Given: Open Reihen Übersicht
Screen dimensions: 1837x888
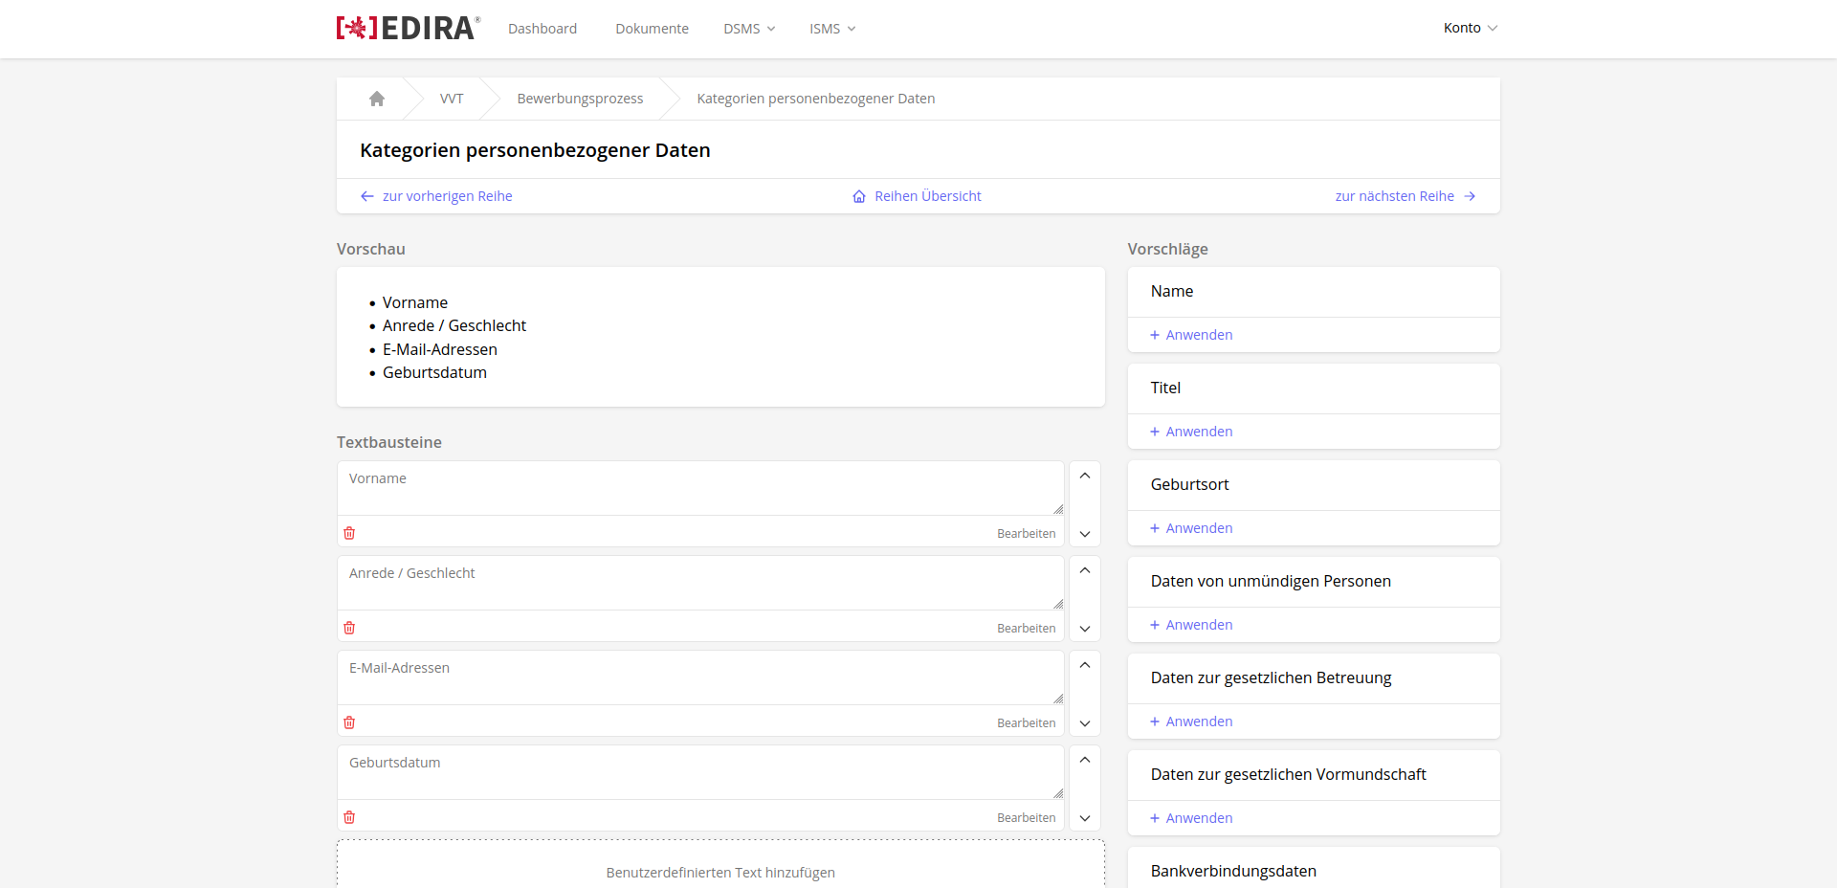Looking at the screenshot, I should (917, 196).
